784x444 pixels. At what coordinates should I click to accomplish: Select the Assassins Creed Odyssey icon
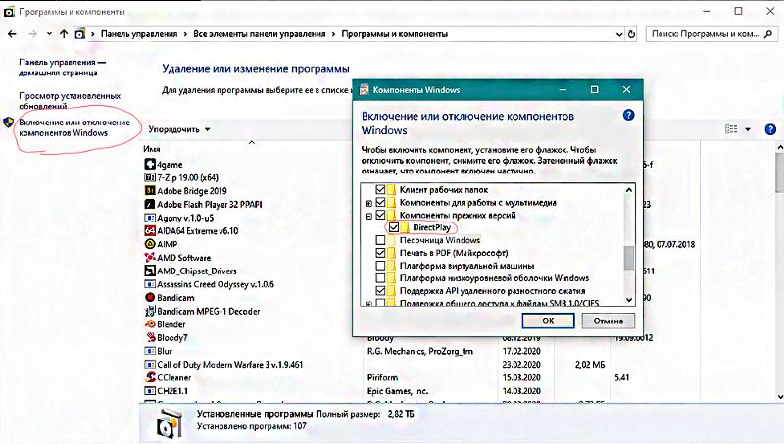[150, 284]
